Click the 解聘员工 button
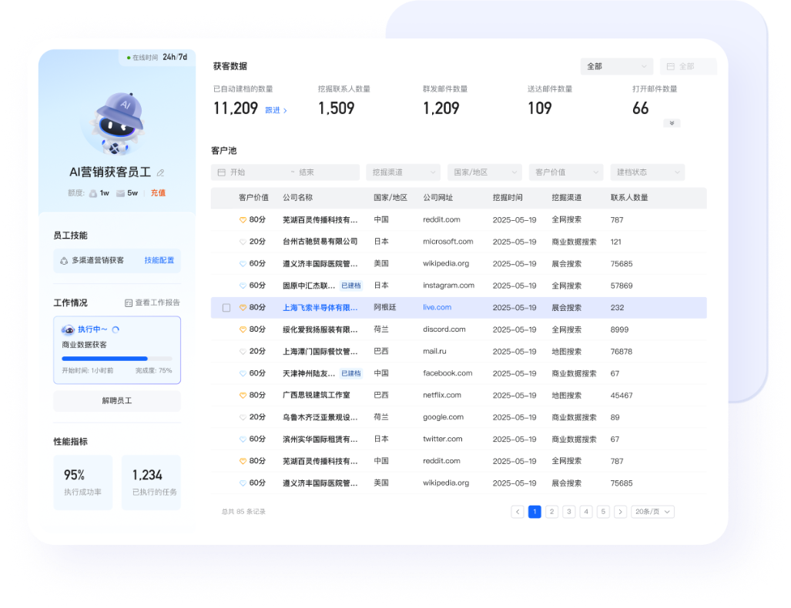The image size is (791, 608). point(117,401)
